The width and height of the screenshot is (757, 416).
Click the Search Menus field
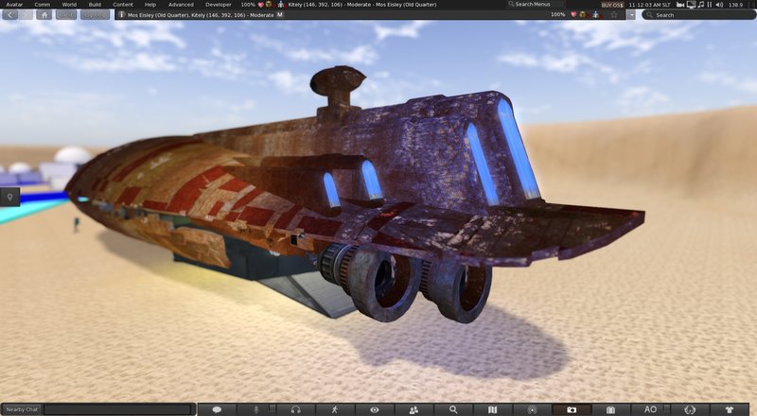tap(535, 5)
